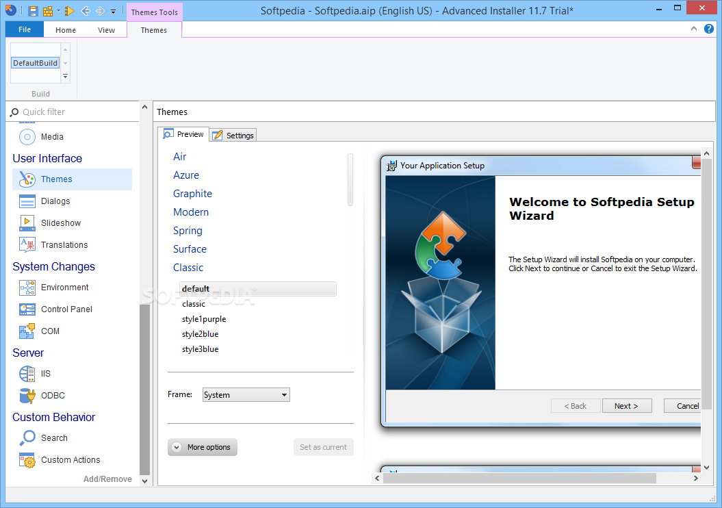Choose the 'style2blue' theme variation

(201, 334)
